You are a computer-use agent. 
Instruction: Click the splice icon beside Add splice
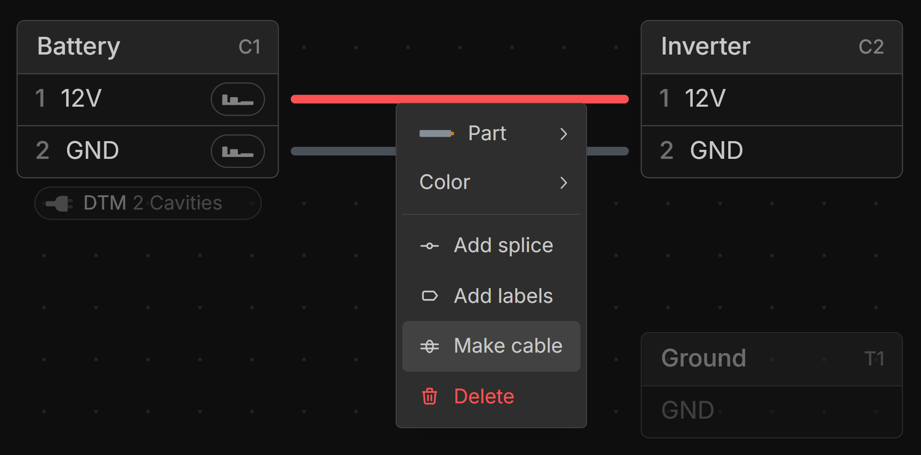coord(429,246)
